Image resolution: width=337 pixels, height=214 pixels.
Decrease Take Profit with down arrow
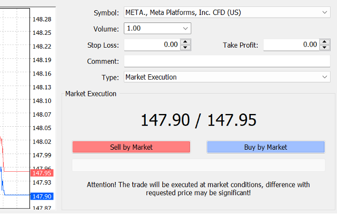[x=325, y=48]
